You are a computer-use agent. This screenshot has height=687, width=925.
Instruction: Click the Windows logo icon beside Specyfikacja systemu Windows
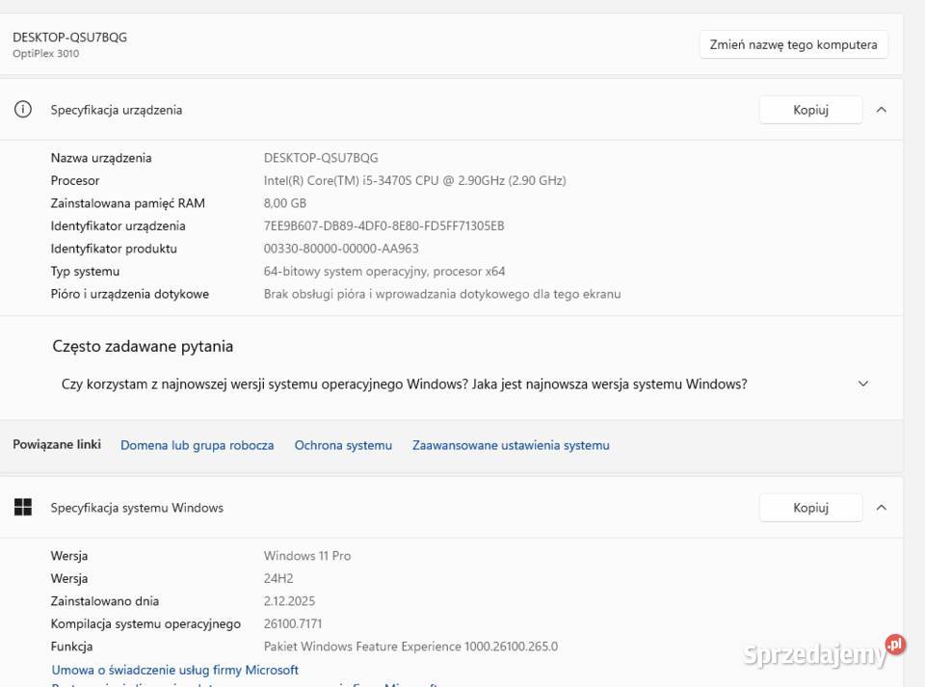click(23, 508)
